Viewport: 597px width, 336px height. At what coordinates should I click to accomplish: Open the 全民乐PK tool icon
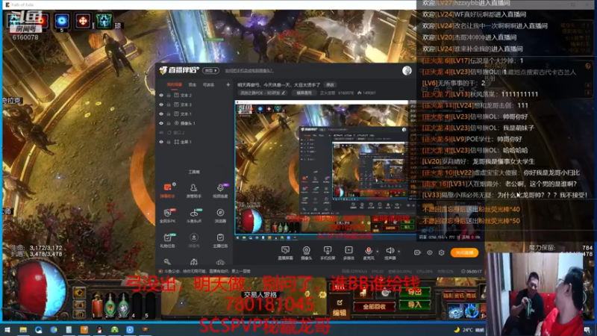[167, 215]
